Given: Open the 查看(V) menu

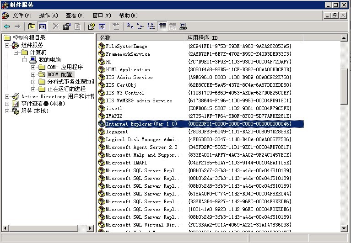Looking at the screenshot, I should click(x=75, y=16).
